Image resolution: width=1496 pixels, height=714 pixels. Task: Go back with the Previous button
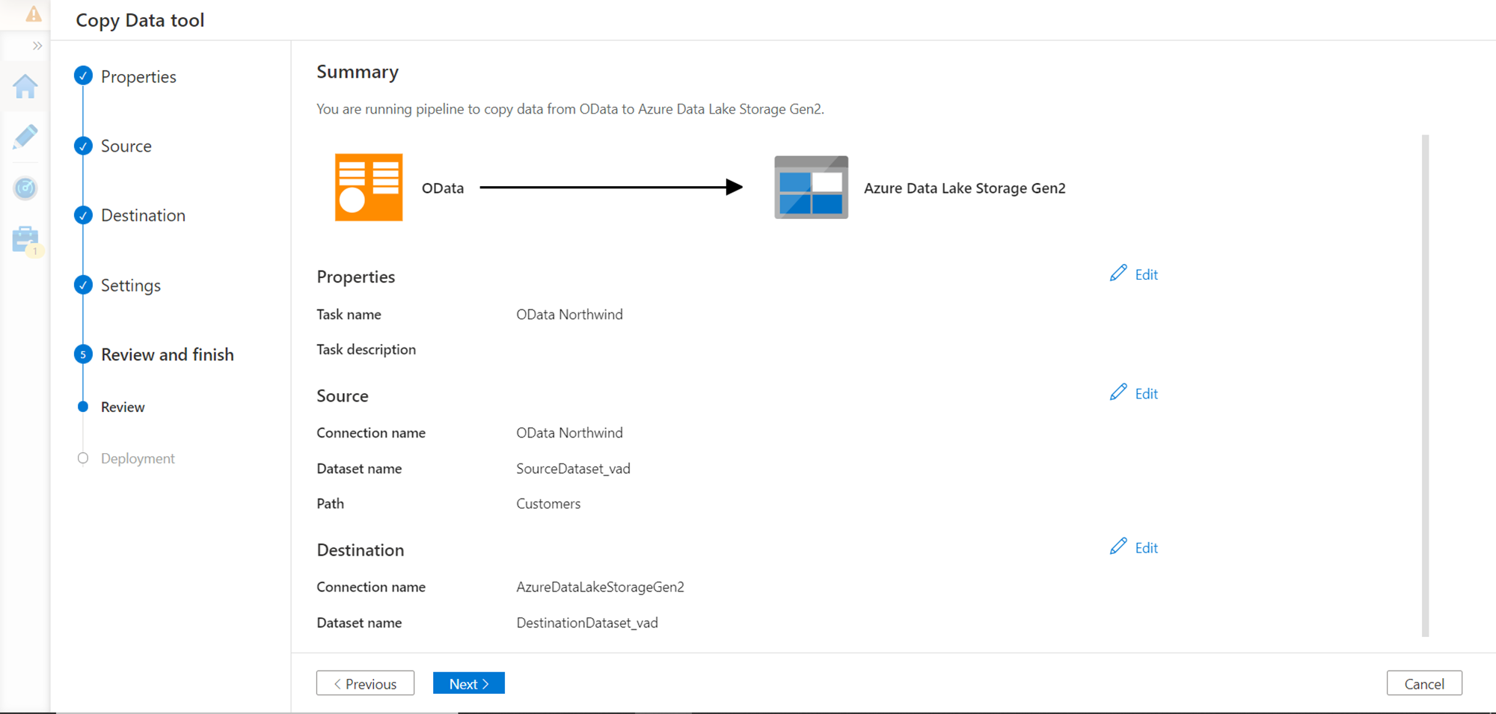365,683
